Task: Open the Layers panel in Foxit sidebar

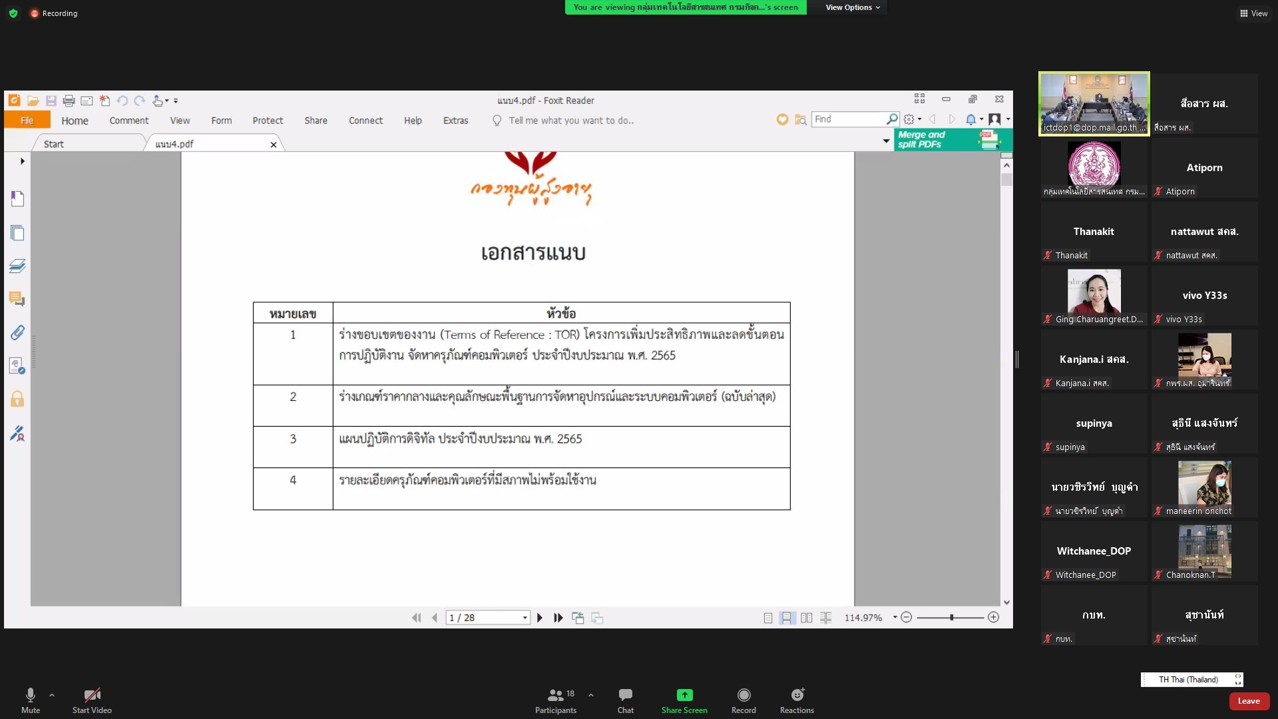Action: (17, 266)
